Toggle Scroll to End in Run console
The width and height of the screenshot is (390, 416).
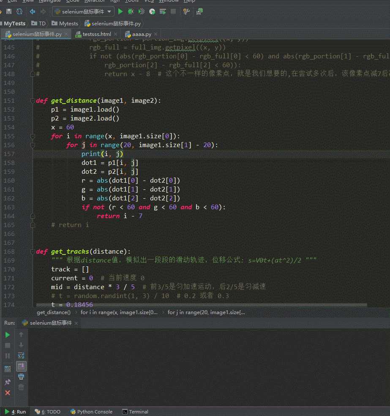tap(21, 367)
